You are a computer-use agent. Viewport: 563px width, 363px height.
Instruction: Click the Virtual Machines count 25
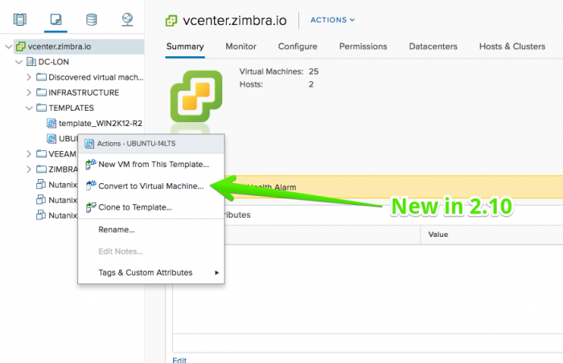[314, 71]
